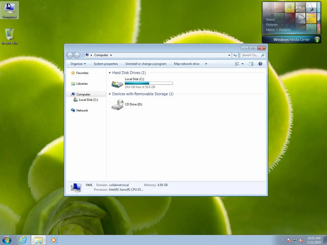
Task: Minimize the Computer window
Action: [245, 48]
